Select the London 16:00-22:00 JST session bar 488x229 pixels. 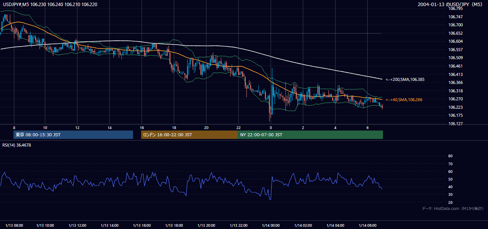pos(189,135)
